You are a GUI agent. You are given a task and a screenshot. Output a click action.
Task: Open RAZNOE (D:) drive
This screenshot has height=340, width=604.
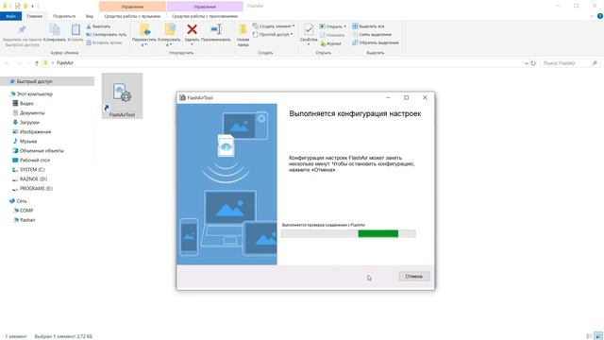[x=33, y=178]
